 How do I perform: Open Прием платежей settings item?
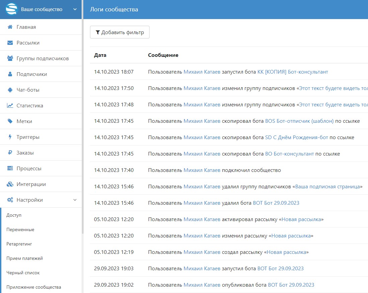(24, 258)
